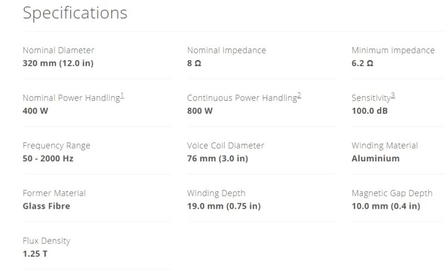Click the Flux Density label
This screenshot has height=271, width=445.
tap(46, 242)
